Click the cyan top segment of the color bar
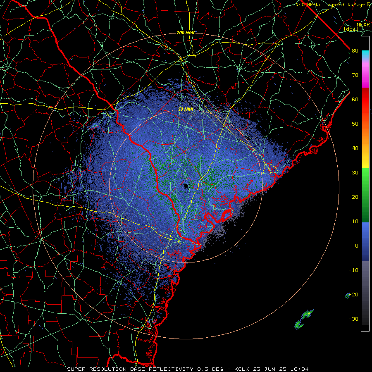This screenshot has height=372, width=372. click(x=365, y=54)
